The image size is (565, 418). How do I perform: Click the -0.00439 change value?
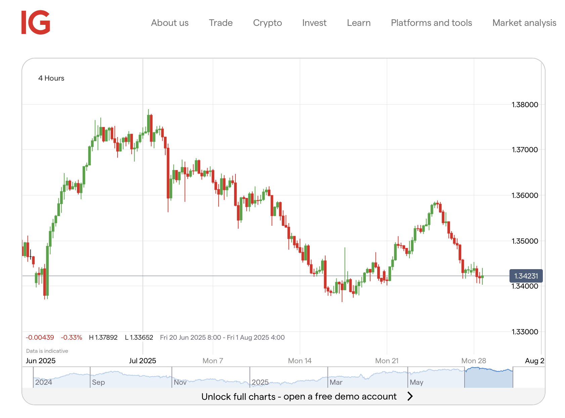point(40,338)
